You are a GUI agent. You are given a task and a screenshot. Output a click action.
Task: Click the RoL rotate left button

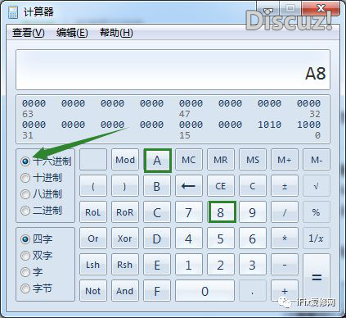point(93,212)
